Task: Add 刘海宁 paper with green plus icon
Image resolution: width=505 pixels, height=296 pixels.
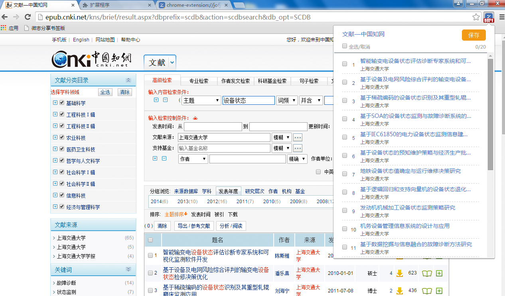Action: (439, 291)
